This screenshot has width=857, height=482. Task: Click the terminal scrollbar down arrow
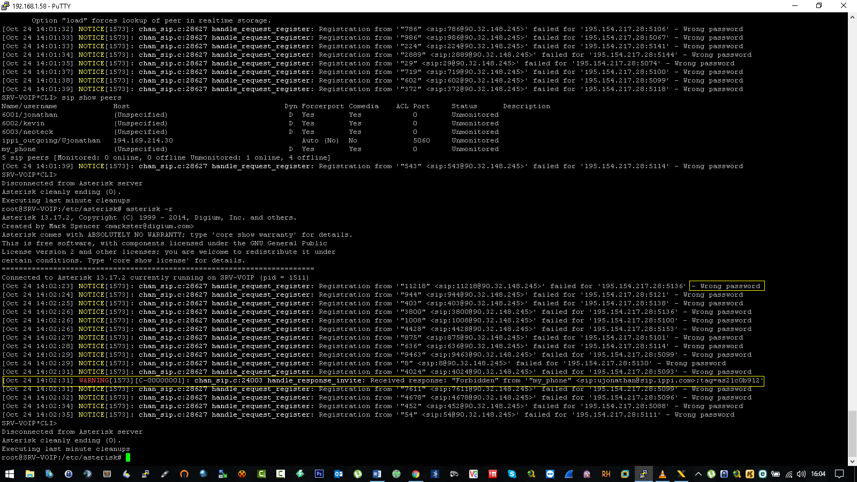click(852, 461)
